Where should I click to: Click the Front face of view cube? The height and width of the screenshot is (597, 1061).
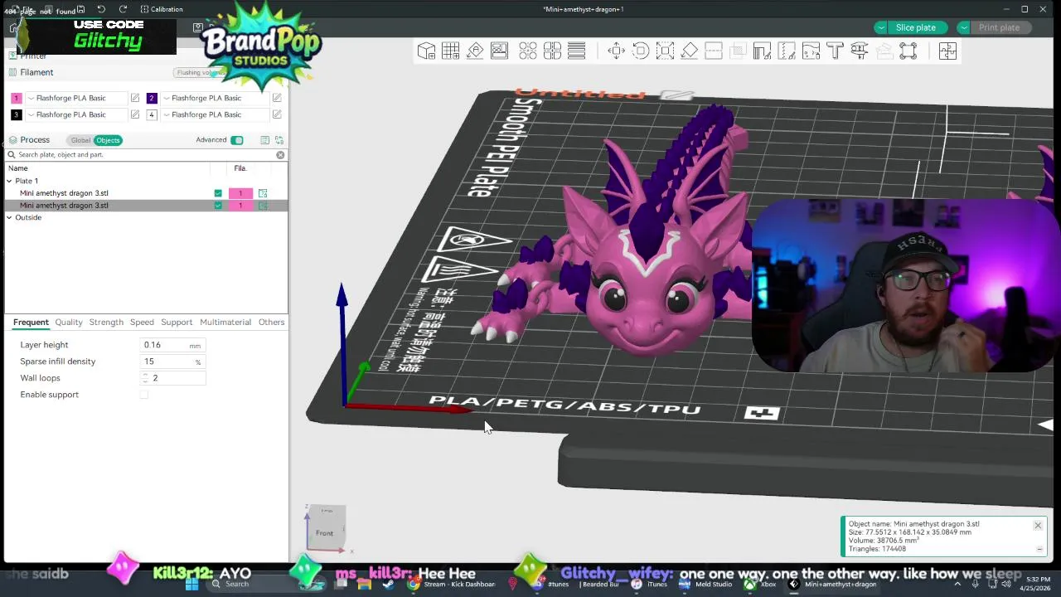pyautogui.click(x=324, y=533)
